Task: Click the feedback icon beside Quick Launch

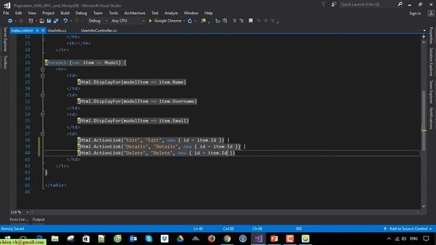Action: tap(334, 5)
